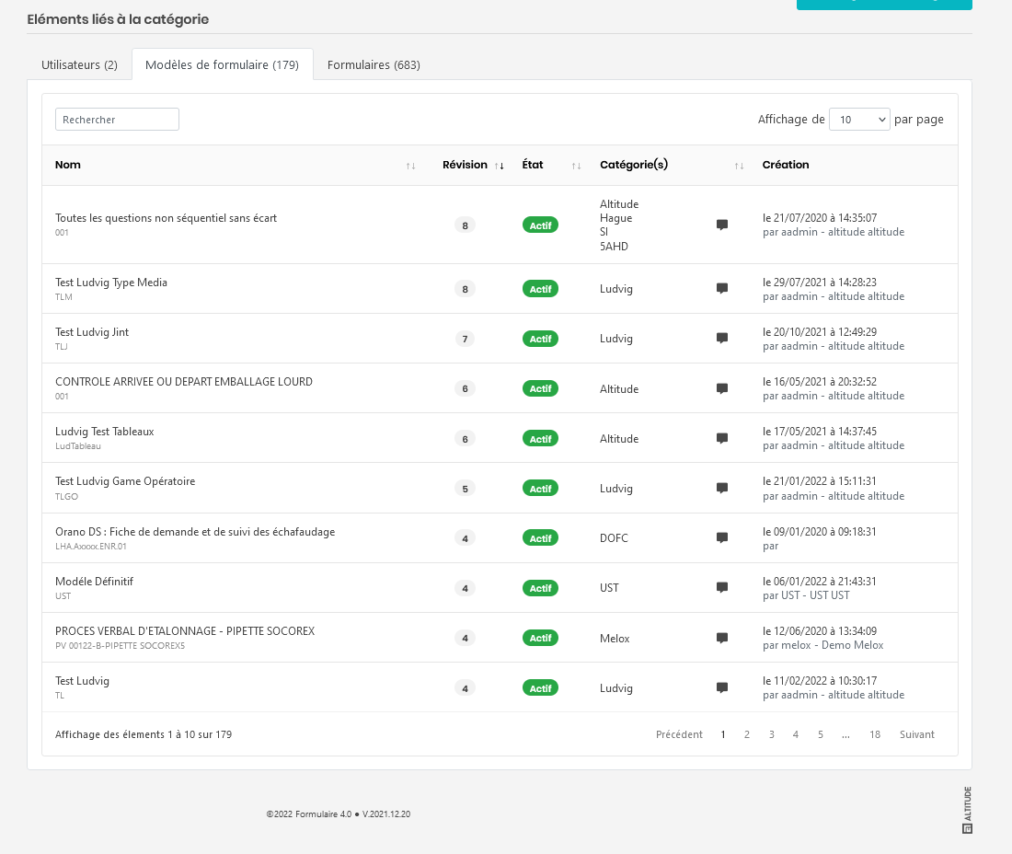
Task: Select Modèles de formulaire (179) tab
Action: point(222,65)
